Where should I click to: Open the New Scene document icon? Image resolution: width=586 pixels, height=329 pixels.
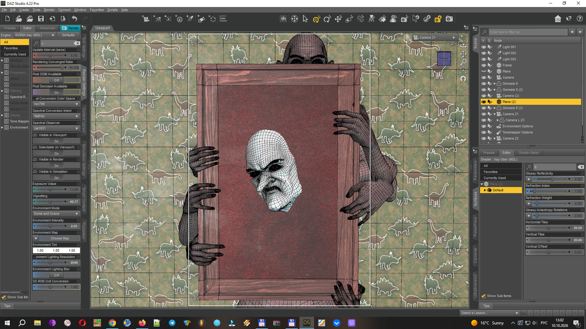click(x=7, y=19)
